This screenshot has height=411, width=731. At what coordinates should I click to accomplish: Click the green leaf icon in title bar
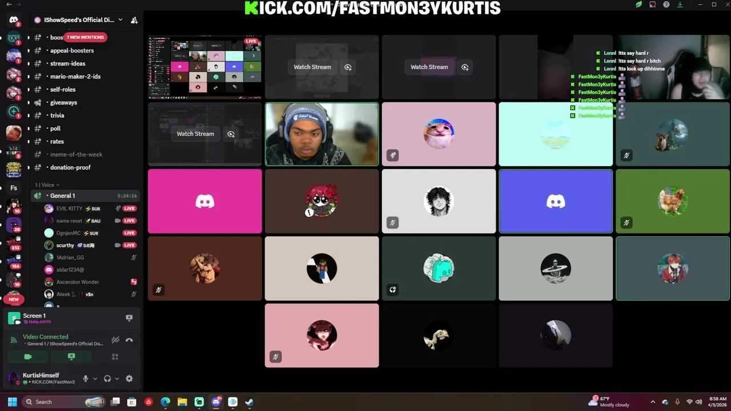pyautogui.click(x=639, y=5)
